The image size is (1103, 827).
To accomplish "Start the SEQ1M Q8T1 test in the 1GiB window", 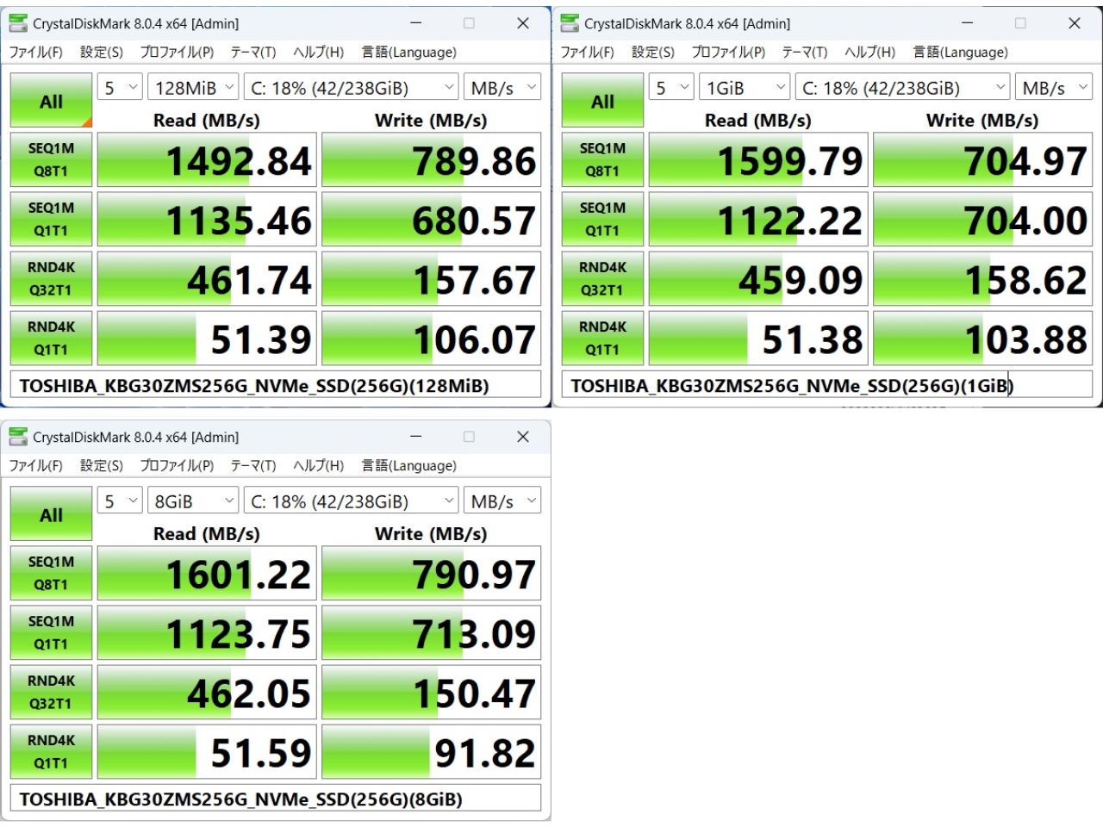I will [602, 159].
